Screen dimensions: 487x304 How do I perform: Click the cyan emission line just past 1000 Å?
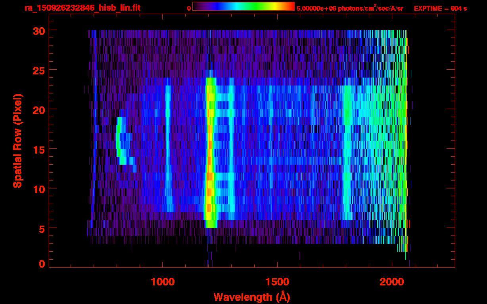click(168, 148)
